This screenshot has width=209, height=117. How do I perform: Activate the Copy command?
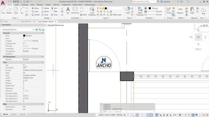click(35, 12)
